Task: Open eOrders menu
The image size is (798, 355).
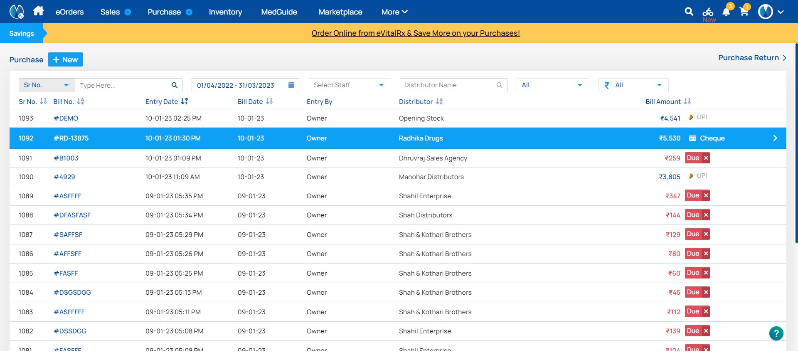Action: [x=69, y=12]
